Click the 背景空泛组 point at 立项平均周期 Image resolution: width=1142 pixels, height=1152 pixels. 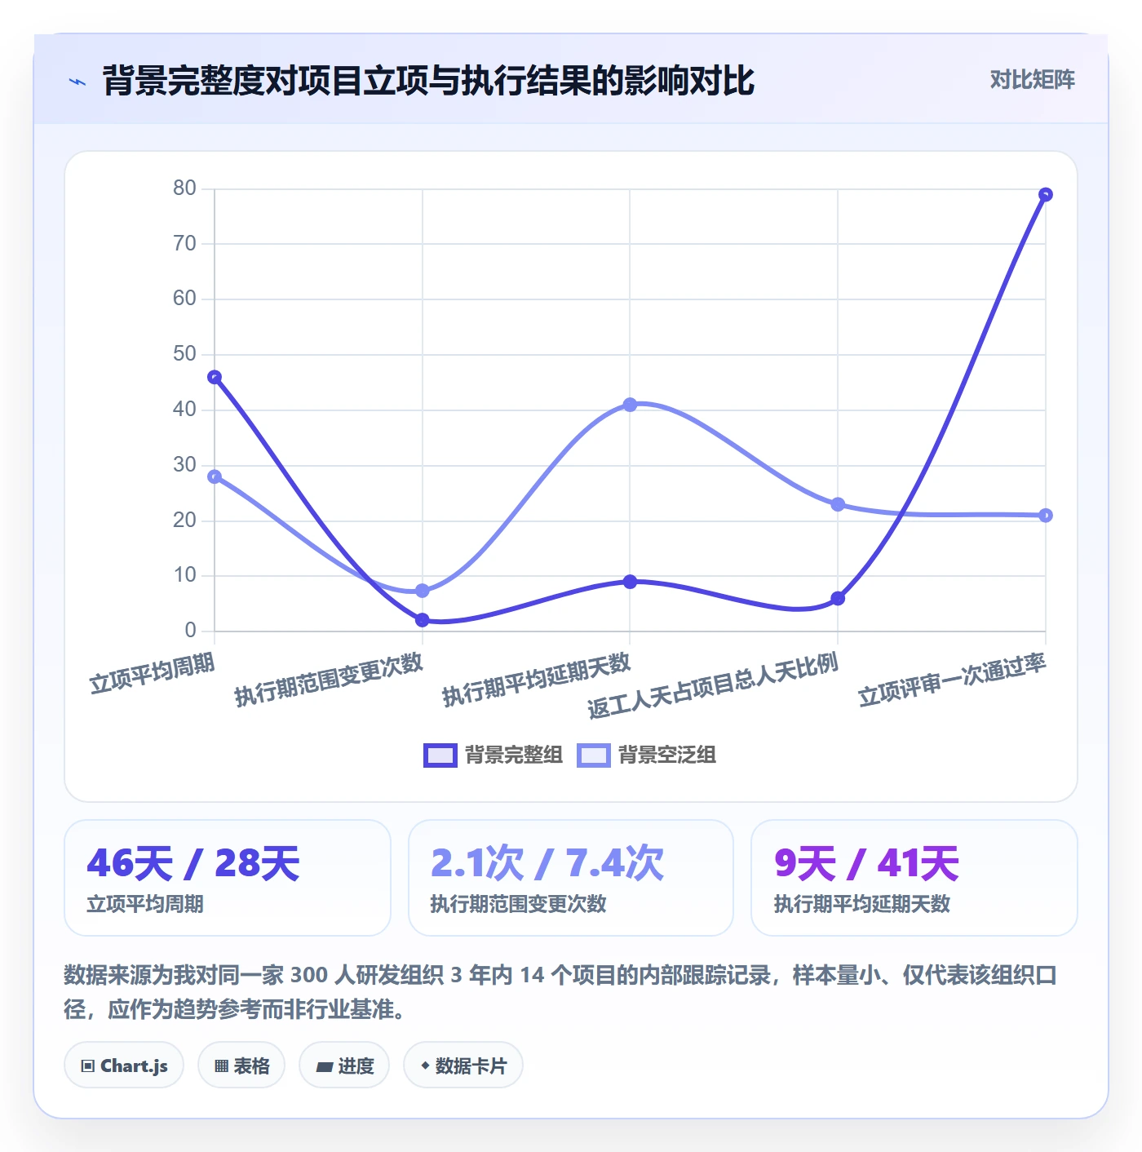click(215, 476)
